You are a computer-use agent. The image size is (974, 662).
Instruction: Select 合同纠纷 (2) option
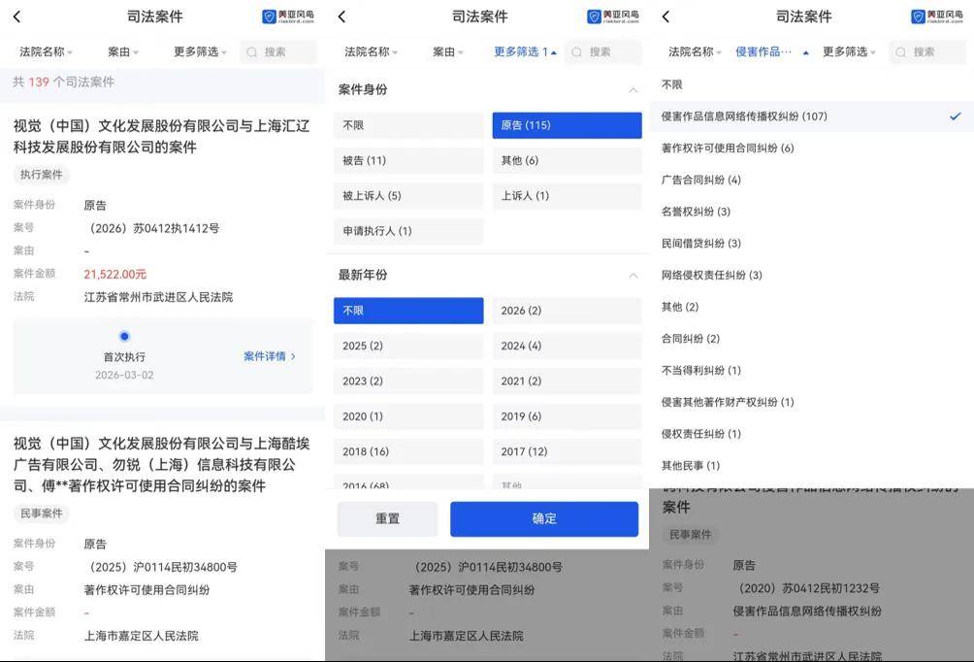pos(811,338)
